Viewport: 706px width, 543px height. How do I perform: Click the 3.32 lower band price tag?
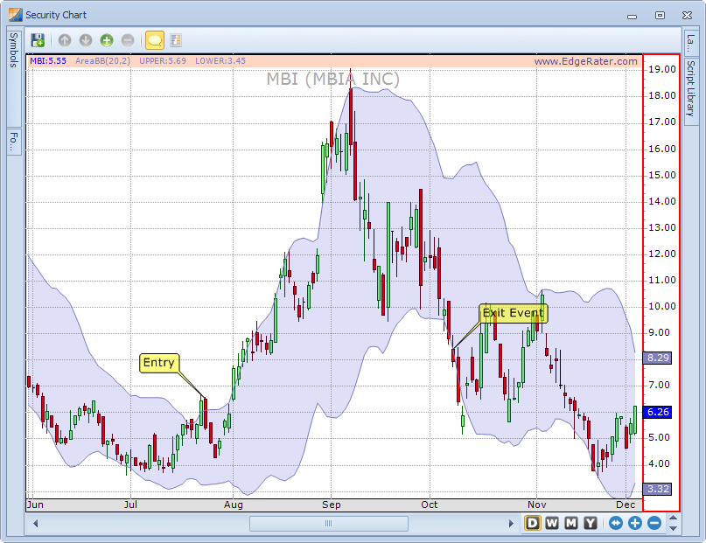[658, 489]
